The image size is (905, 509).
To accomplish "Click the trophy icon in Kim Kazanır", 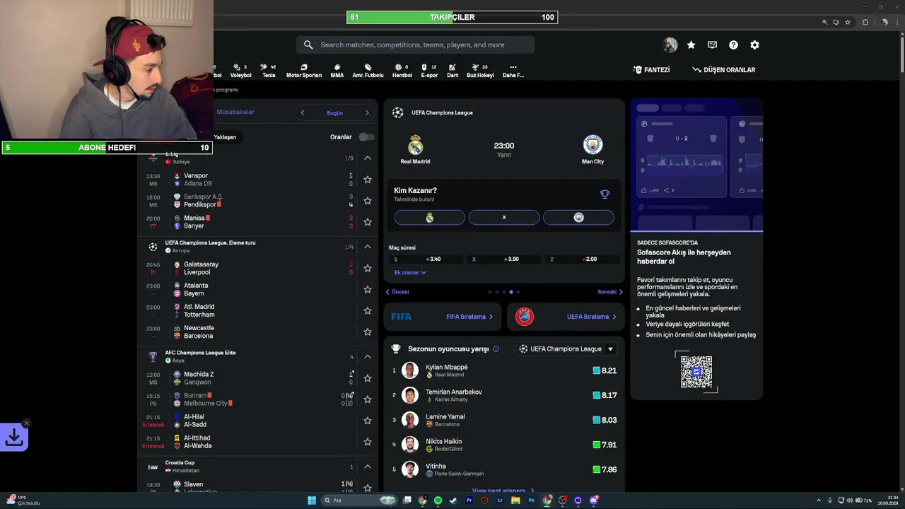I will [x=605, y=194].
